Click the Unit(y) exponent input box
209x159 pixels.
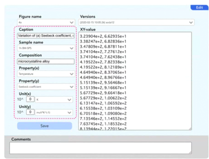pyautogui.click(x=30, y=112)
